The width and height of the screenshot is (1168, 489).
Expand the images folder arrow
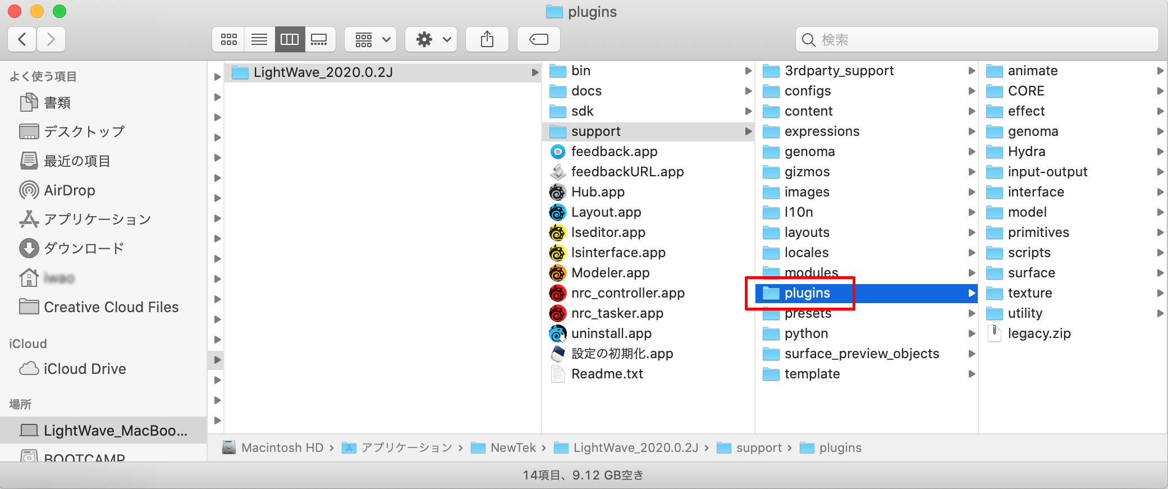[972, 192]
